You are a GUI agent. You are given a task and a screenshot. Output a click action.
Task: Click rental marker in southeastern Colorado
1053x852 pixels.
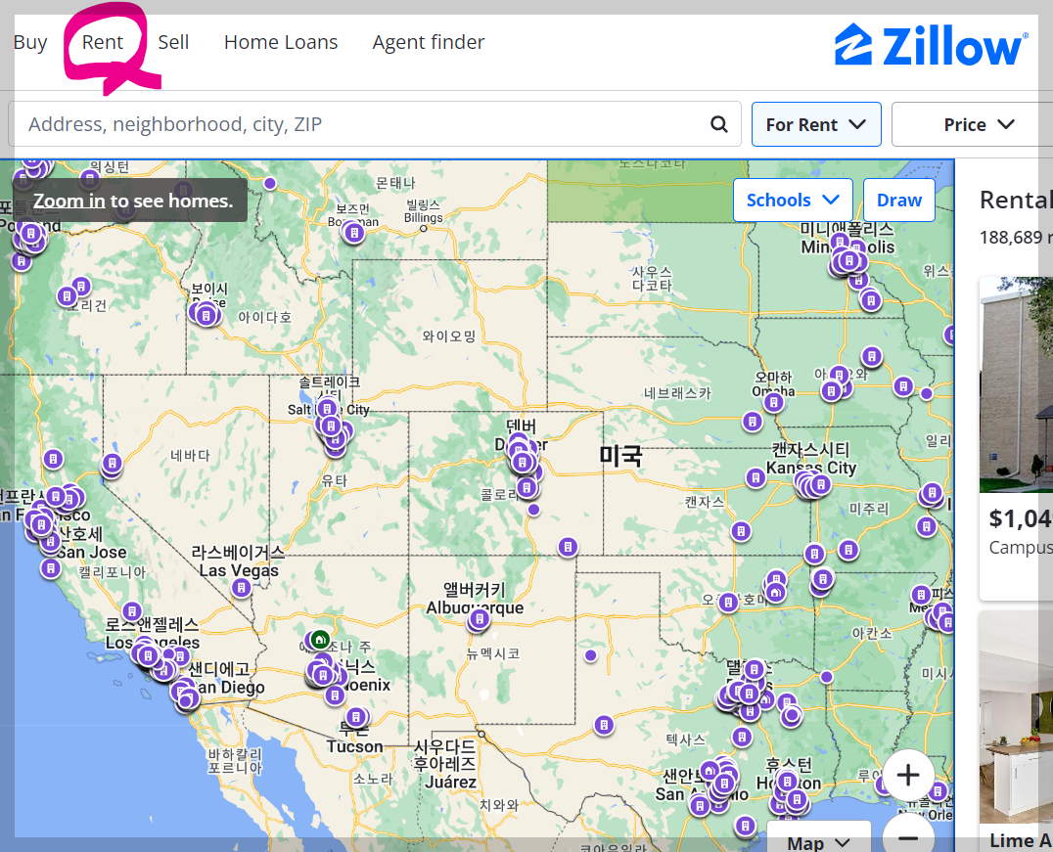[x=569, y=547]
